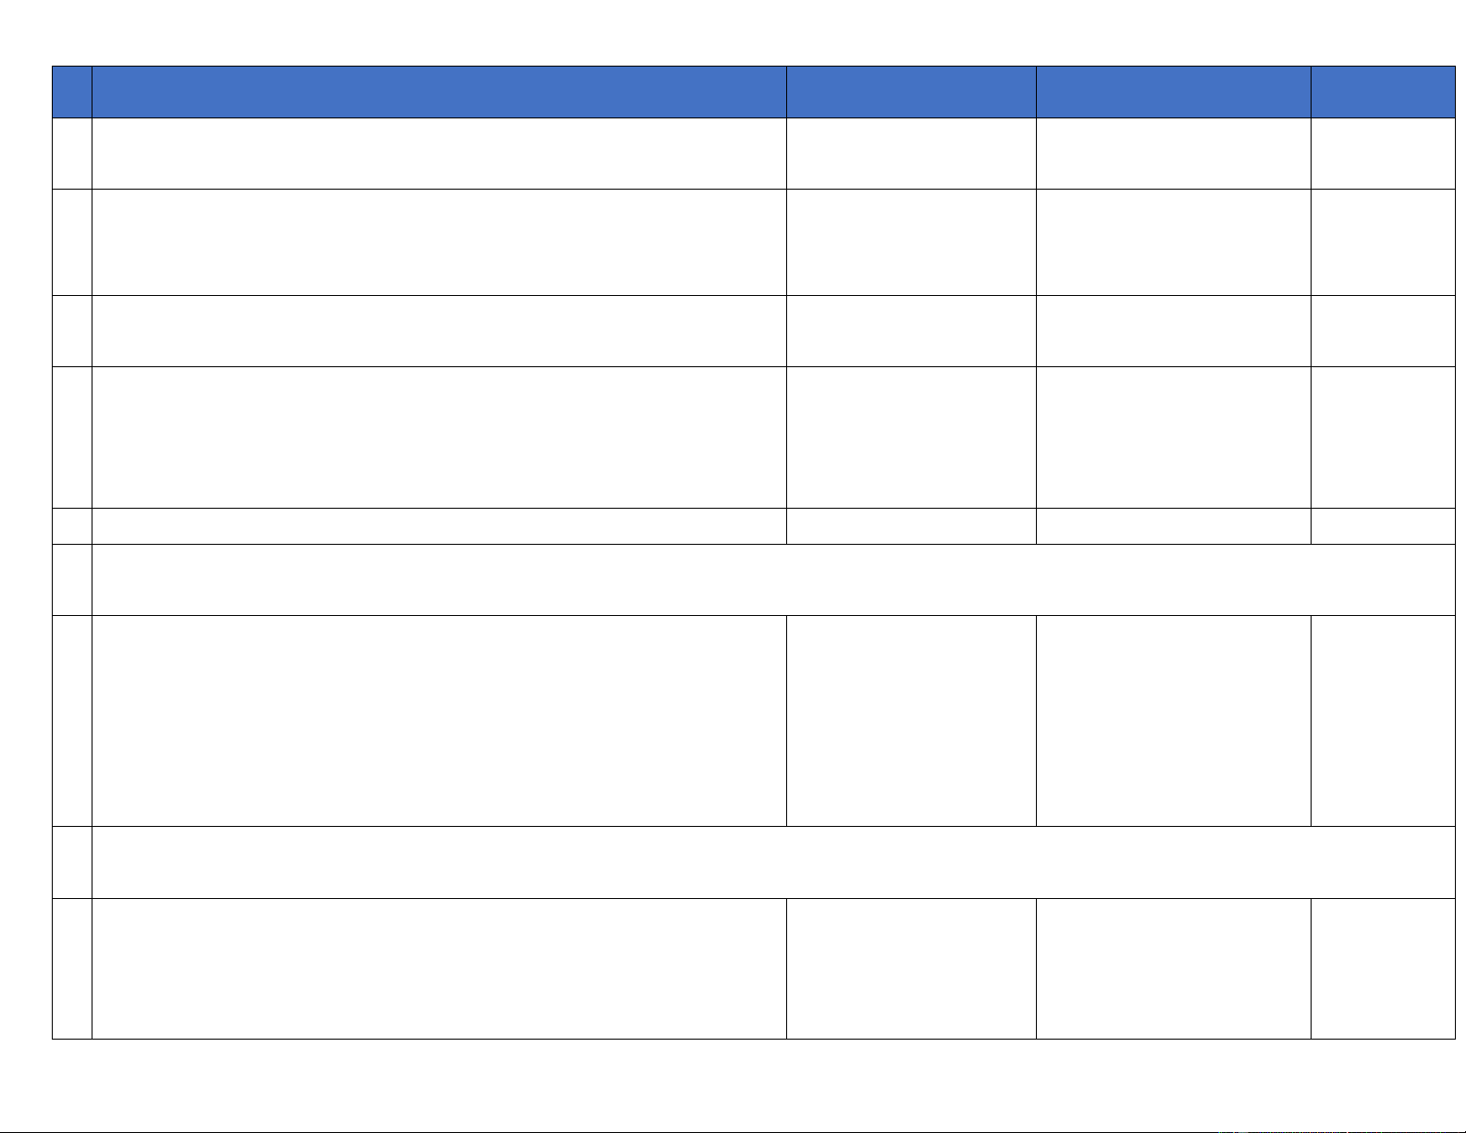This screenshot has width=1466, height=1133.
Task: Click the wide cell in fourth body row
Action: tap(438, 437)
